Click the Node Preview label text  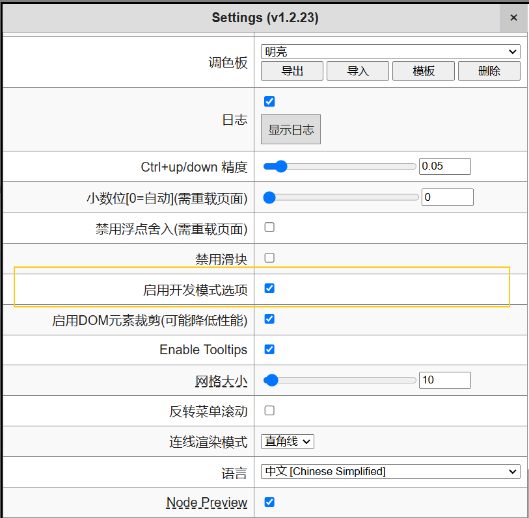(x=207, y=502)
